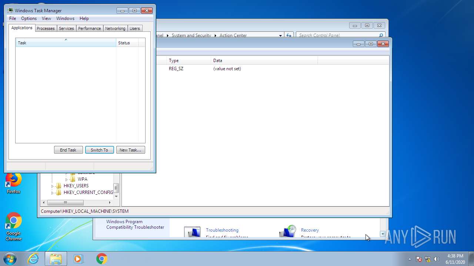Click the New Task... button
The image size is (474, 266).
pos(130,150)
